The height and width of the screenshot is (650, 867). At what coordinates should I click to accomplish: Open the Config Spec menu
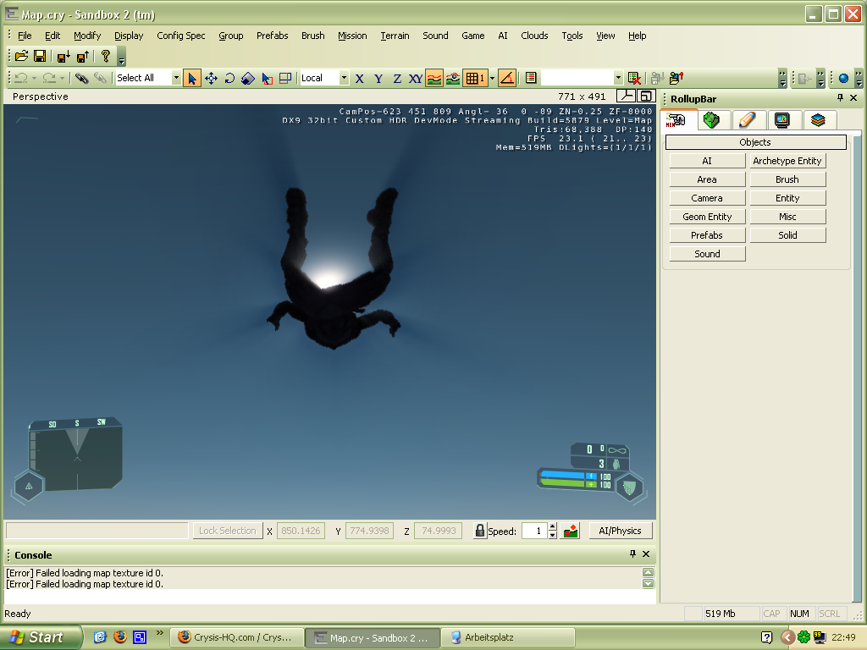click(x=181, y=36)
